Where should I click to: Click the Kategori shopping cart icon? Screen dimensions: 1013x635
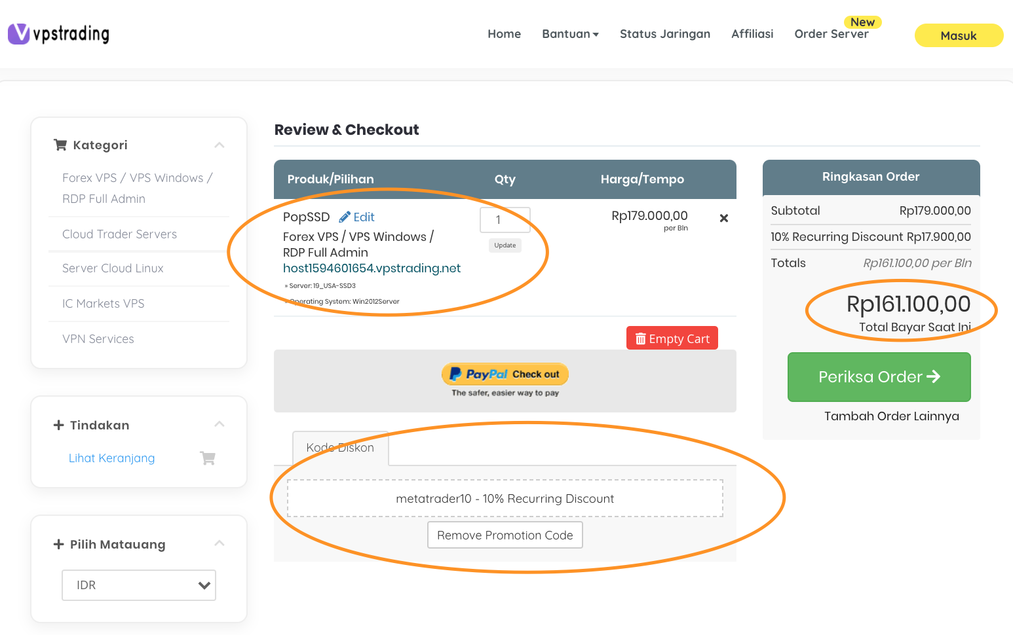coord(60,145)
